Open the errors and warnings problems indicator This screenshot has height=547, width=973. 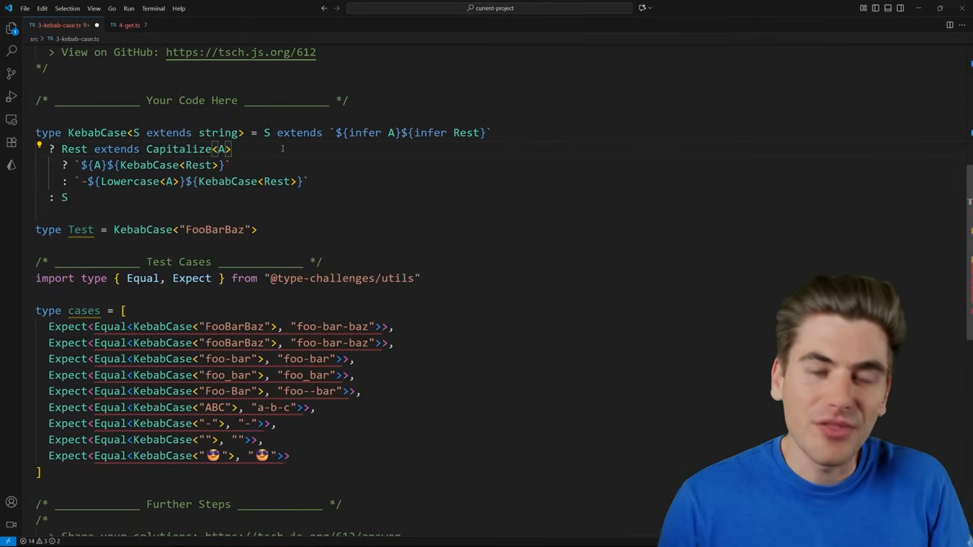click(41, 541)
